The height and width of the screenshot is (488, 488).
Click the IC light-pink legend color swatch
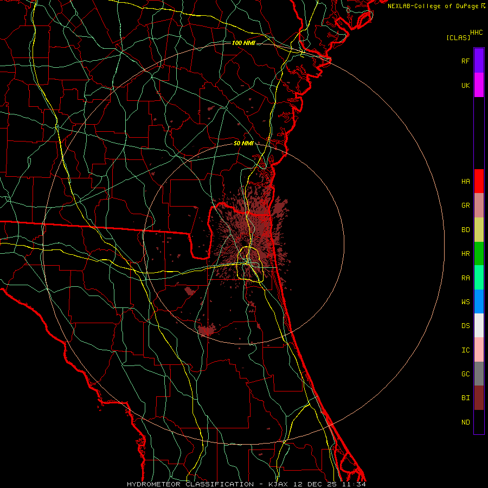pyautogui.click(x=479, y=350)
